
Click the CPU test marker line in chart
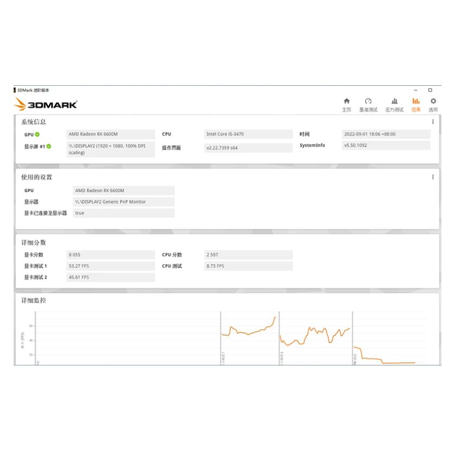[352, 338]
